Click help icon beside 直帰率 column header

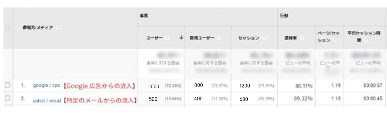pyautogui.click(x=302, y=38)
